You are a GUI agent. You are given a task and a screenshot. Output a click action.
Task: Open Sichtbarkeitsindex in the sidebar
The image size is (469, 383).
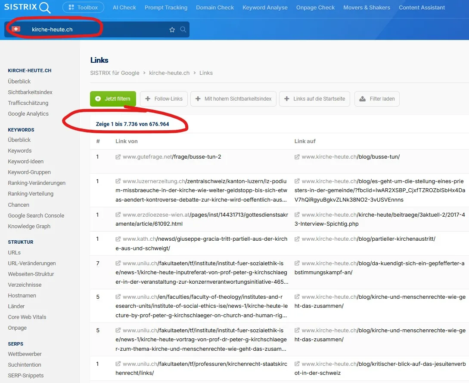30,92
